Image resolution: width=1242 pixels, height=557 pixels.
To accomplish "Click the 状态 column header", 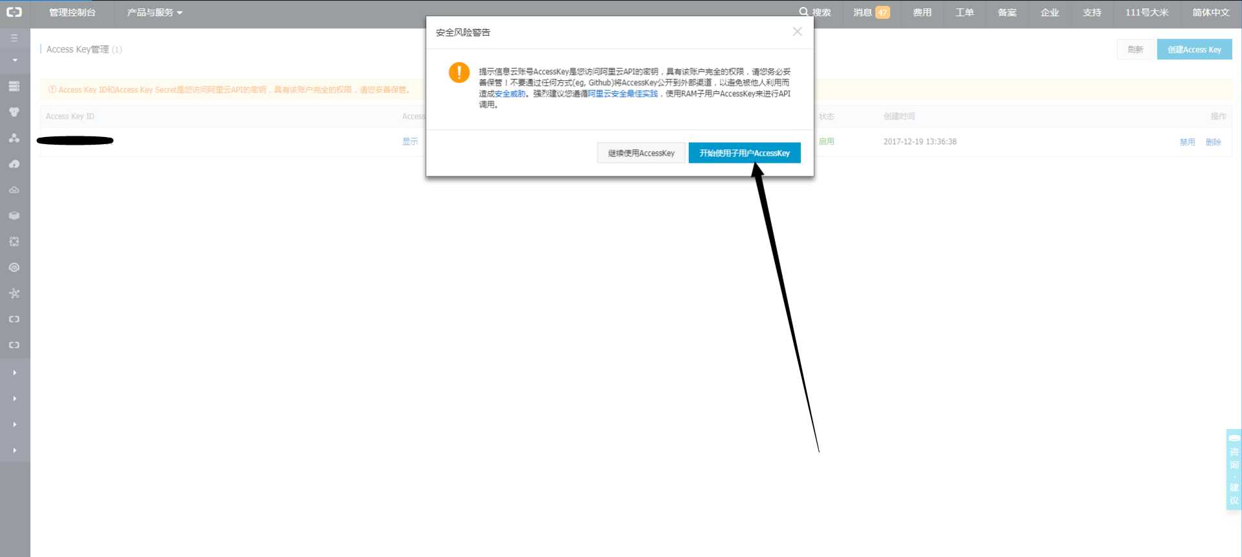I will (x=827, y=116).
